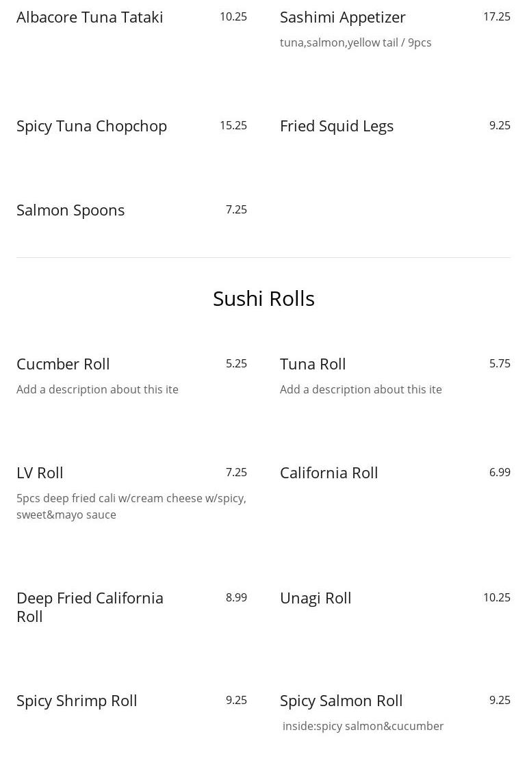Open the Cucmber Roll item
The width and height of the screenshot is (527, 780).
click(63, 364)
